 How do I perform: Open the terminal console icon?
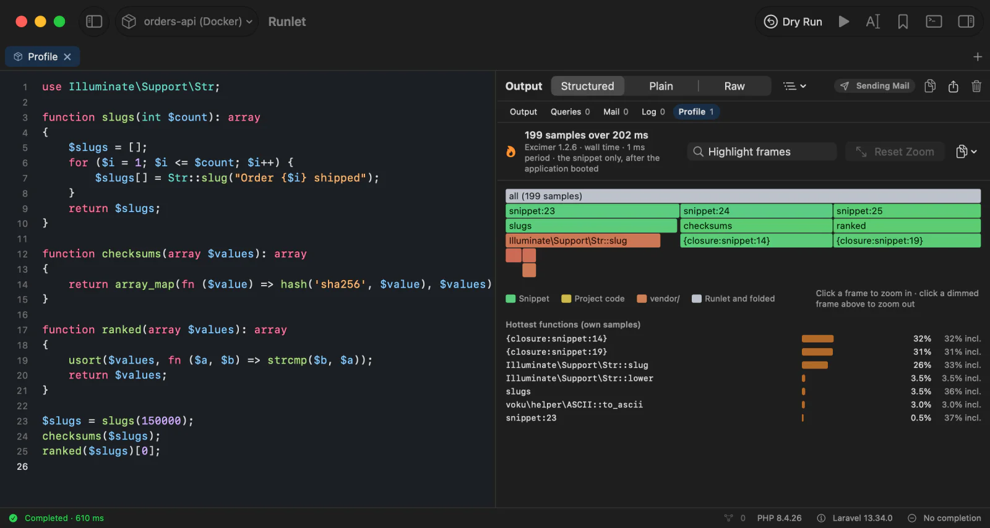pos(934,22)
